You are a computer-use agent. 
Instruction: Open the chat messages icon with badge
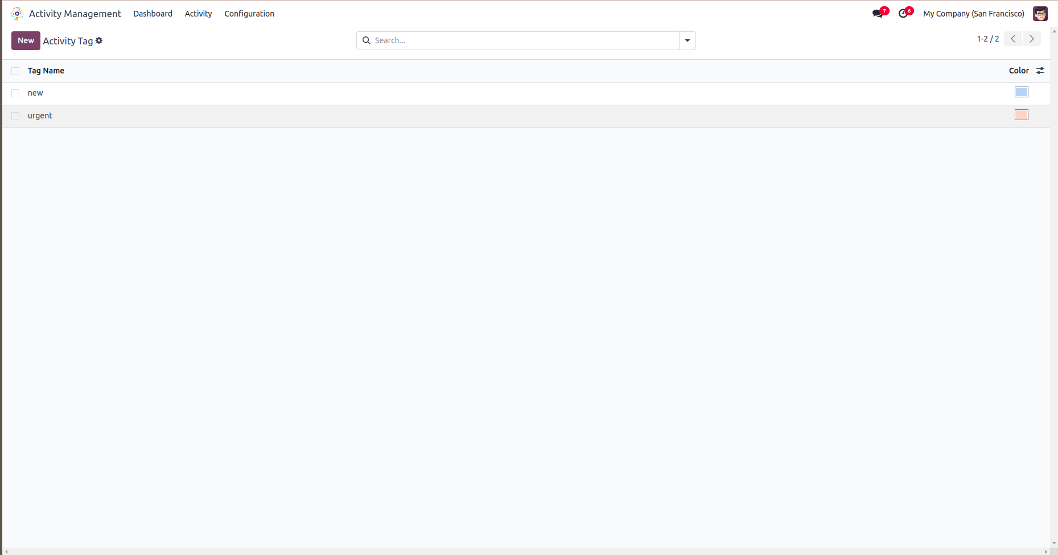(x=880, y=13)
